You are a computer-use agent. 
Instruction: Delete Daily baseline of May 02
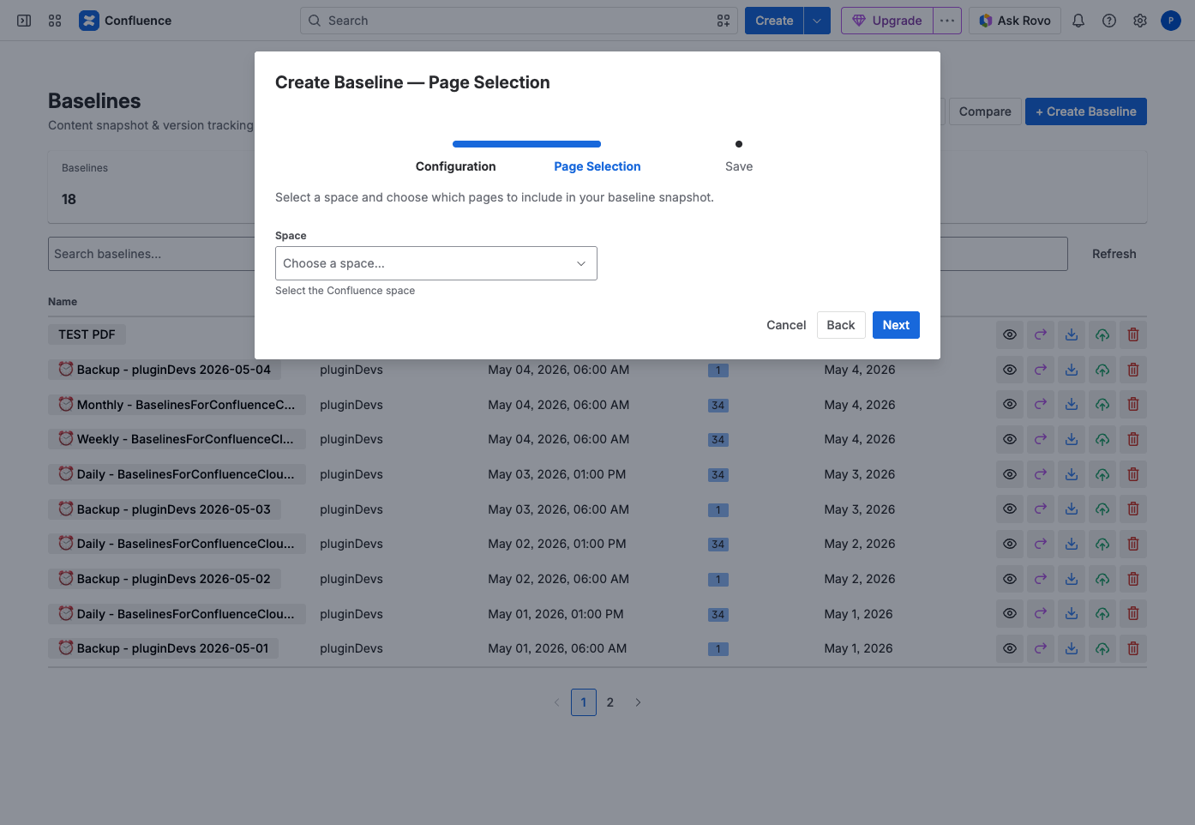(x=1133, y=544)
